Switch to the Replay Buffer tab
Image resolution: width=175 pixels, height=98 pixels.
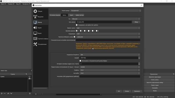(x=80, y=15)
